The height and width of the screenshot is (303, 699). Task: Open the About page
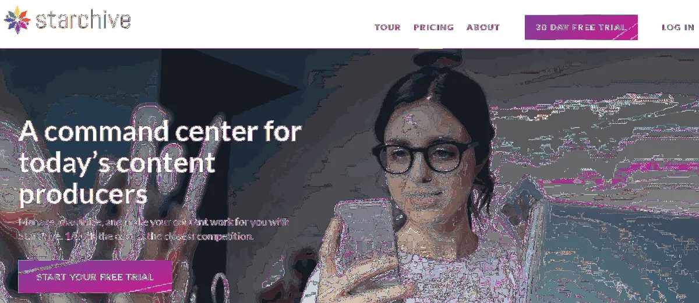[x=483, y=27]
